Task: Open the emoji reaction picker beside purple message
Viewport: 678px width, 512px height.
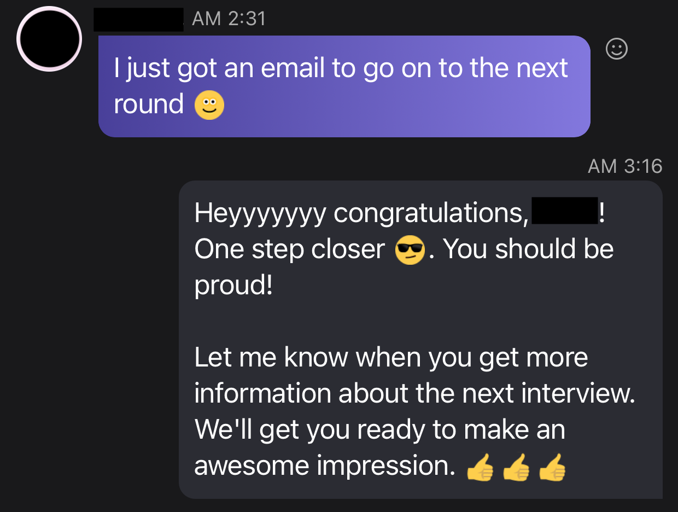Action: [617, 50]
